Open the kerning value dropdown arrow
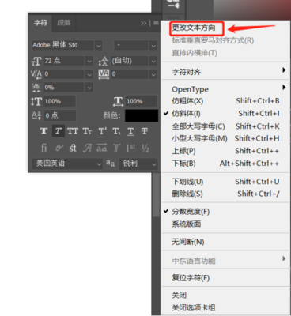The height and width of the screenshot is (316, 291). [x=89, y=74]
